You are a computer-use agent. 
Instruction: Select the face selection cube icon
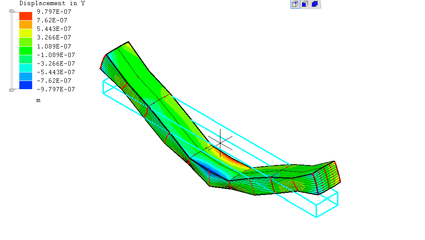305,4
